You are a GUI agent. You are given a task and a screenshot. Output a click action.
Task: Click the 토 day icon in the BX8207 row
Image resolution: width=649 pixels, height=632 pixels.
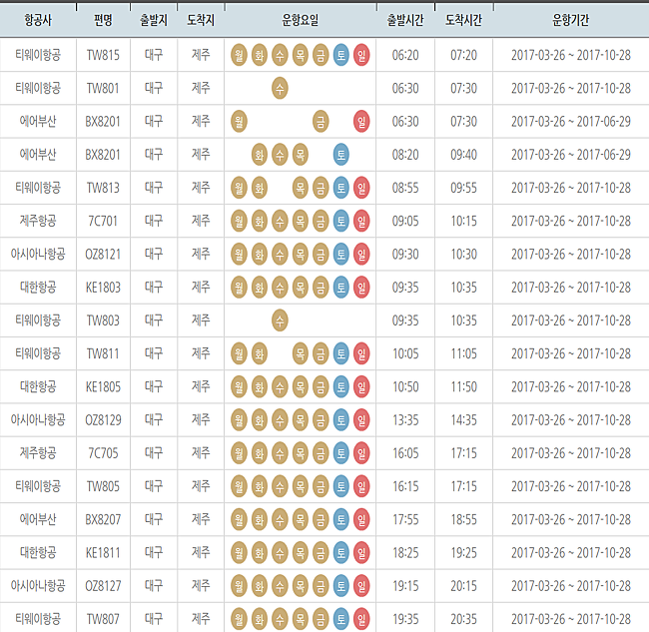tap(341, 519)
